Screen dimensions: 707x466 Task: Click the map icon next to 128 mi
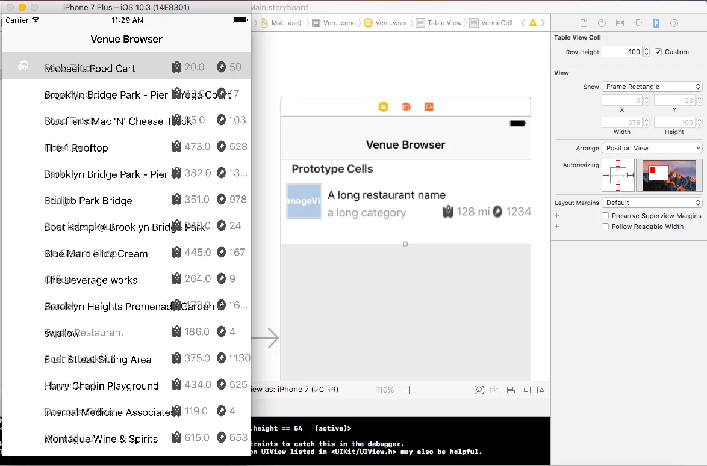[x=447, y=212]
